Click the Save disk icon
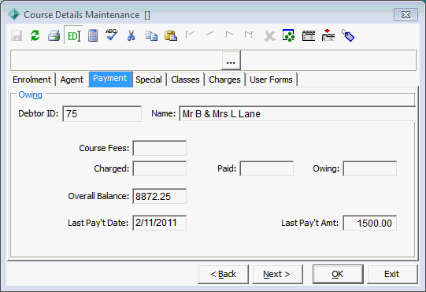 coord(17,35)
